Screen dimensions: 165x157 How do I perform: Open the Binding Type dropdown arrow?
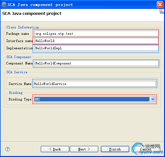click(x=153, y=99)
